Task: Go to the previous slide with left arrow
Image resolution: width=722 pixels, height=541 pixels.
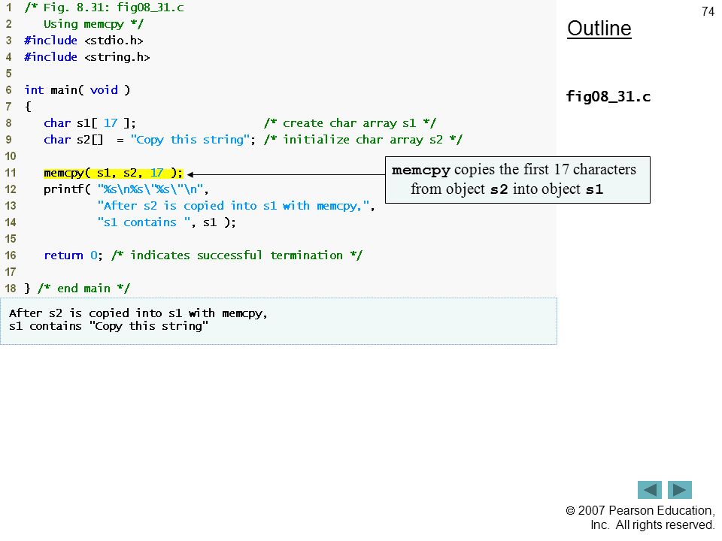Action: click(x=649, y=490)
